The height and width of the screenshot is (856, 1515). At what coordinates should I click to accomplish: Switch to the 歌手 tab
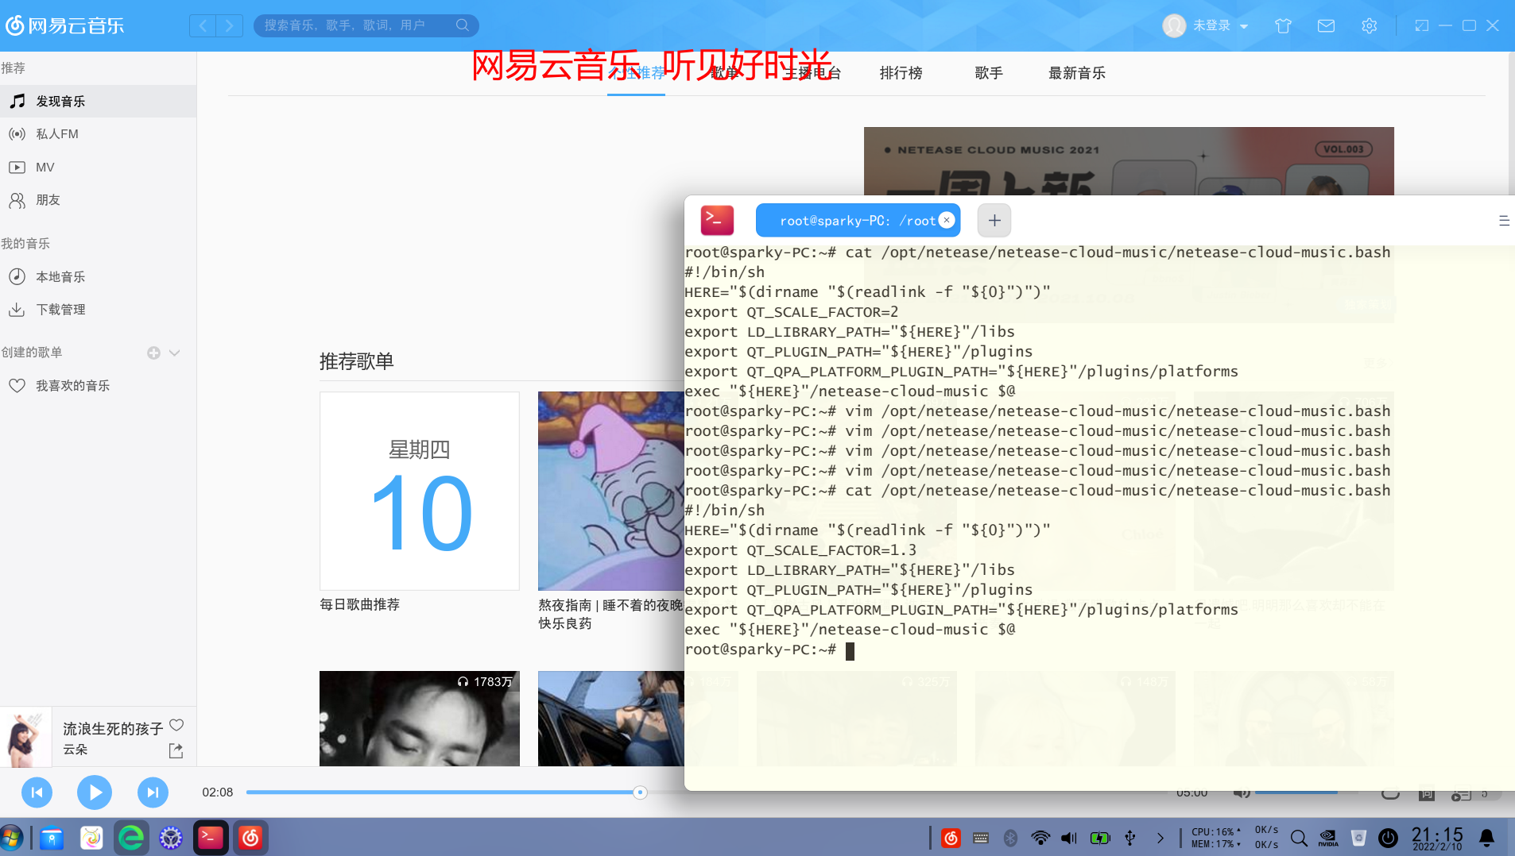tap(989, 73)
